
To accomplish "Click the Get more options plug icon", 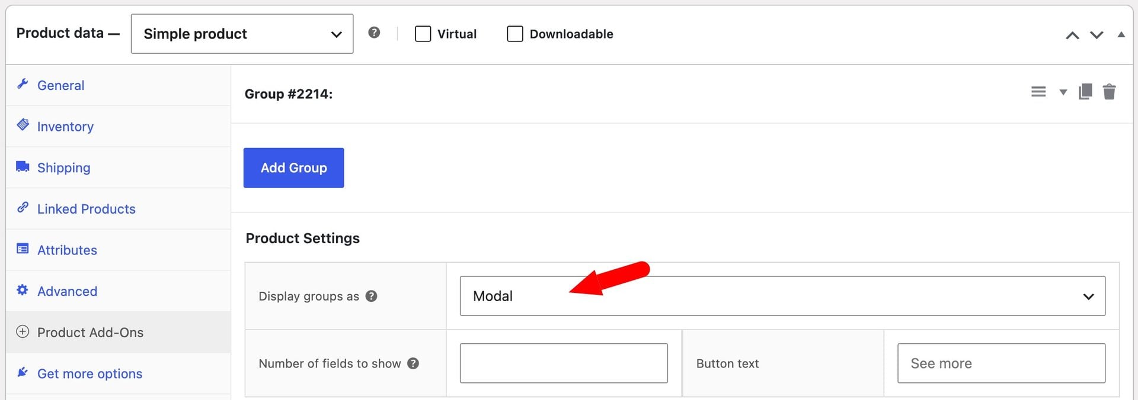I will coord(23,372).
